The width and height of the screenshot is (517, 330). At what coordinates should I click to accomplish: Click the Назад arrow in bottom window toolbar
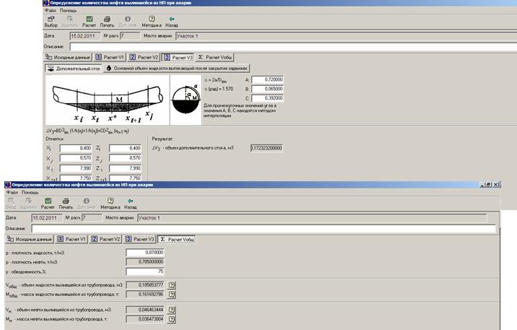click(x=130, y=203)
